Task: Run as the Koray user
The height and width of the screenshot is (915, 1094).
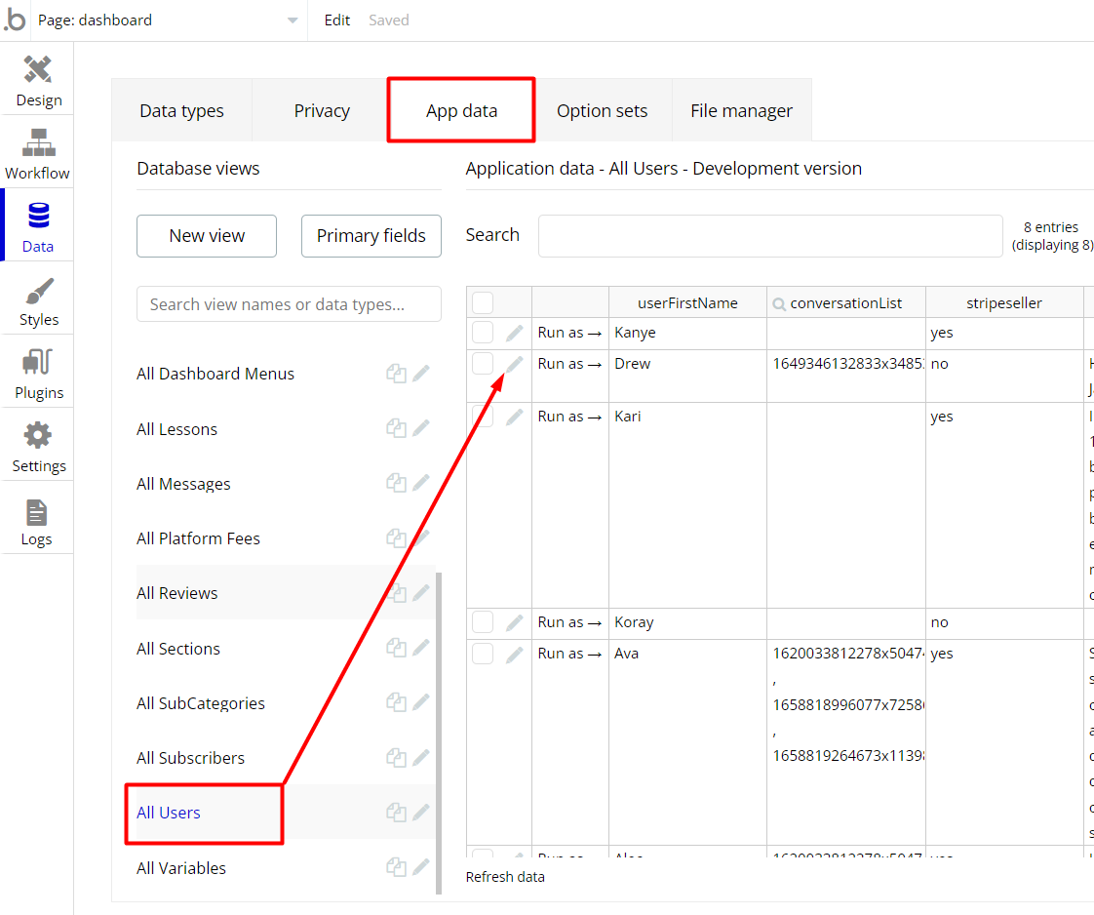Action: [569, 622]
